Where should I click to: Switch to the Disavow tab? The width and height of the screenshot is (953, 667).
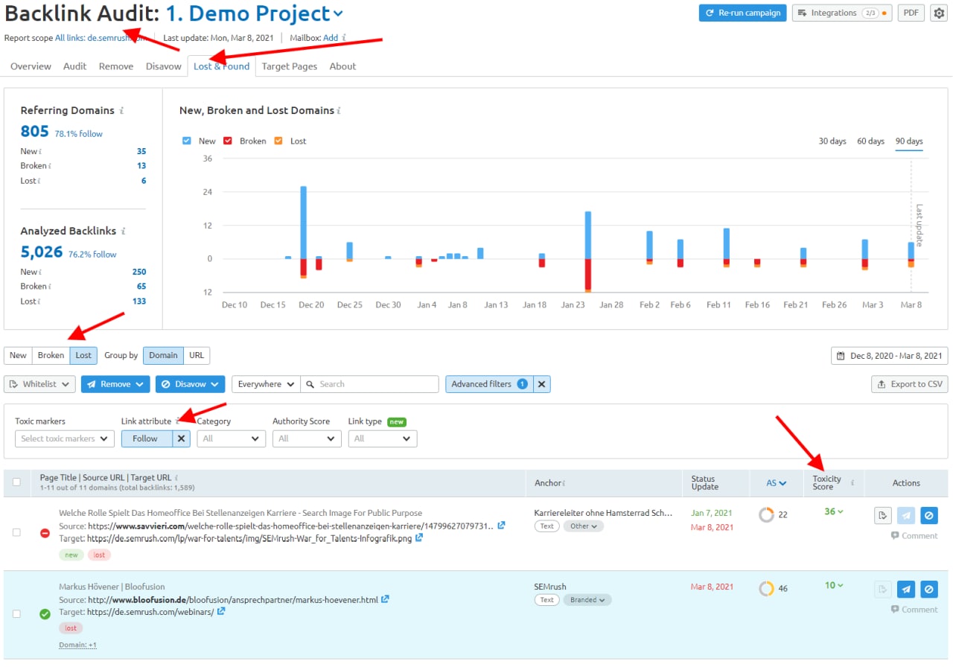[164, 66]
